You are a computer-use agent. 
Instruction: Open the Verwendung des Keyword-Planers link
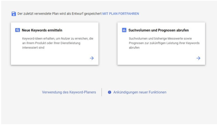(69, 92)
